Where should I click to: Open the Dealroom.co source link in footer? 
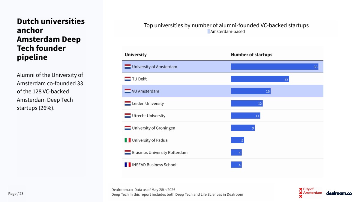coord(122,190)
